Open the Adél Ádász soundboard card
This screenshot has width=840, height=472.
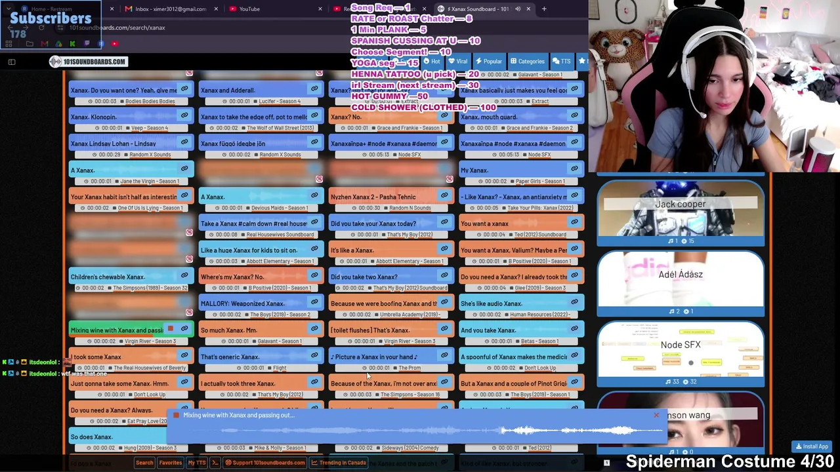click(x=681, y=284)
